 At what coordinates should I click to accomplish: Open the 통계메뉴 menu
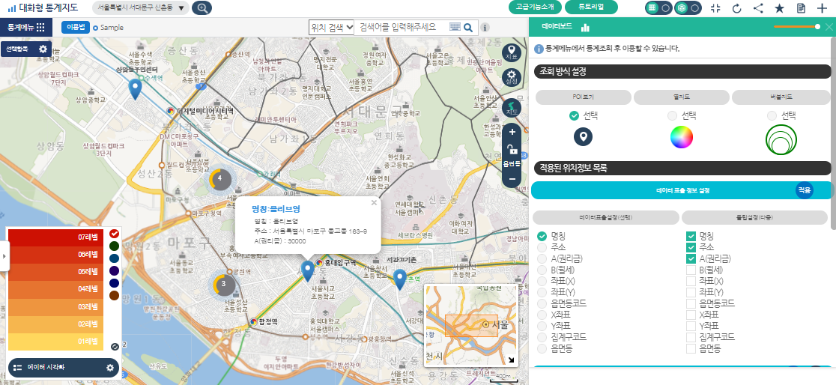(x=26, y=27)
